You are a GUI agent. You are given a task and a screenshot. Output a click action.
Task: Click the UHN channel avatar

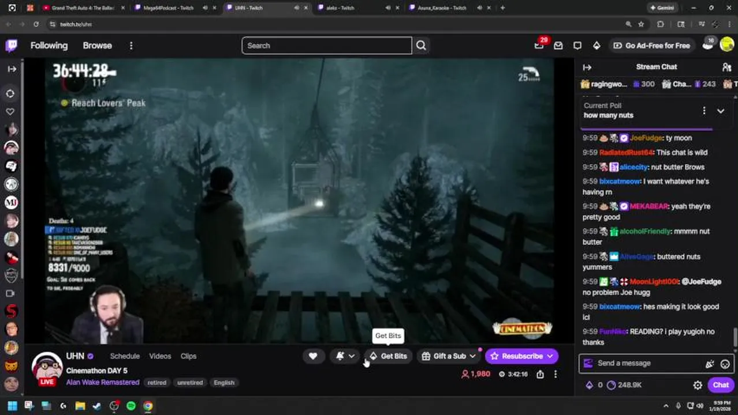(47, 368)
